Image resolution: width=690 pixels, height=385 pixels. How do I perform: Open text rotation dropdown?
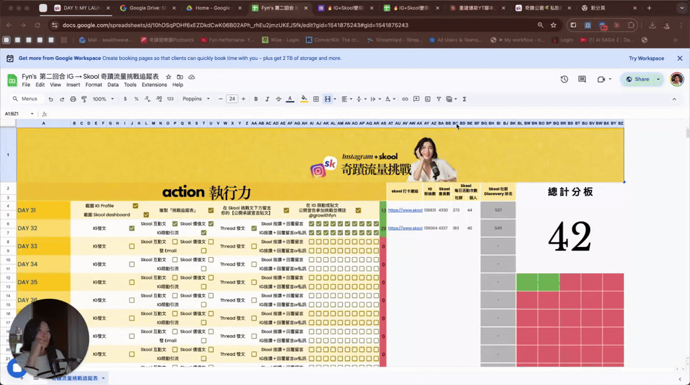click(390, 100)
